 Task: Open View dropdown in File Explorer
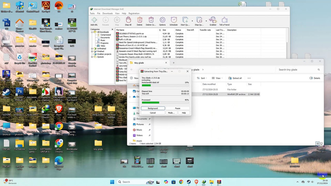point(218,78)
